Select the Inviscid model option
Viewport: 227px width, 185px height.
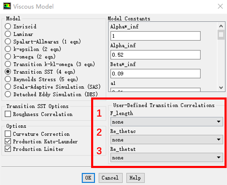(8, 27)
